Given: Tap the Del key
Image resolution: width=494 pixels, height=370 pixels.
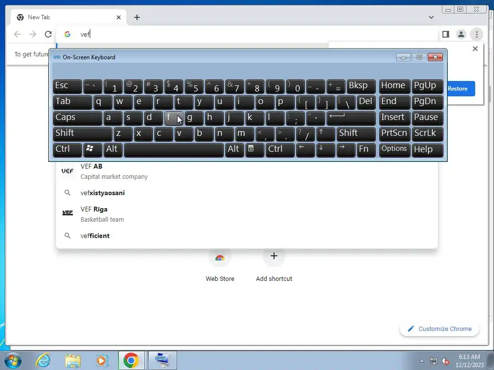Looking at the screenshot, I should (x=367, y=102).
